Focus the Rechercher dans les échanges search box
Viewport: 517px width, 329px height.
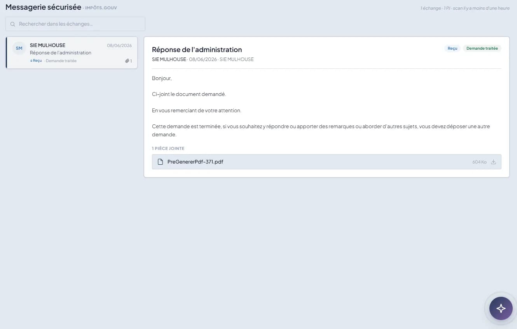75,24
